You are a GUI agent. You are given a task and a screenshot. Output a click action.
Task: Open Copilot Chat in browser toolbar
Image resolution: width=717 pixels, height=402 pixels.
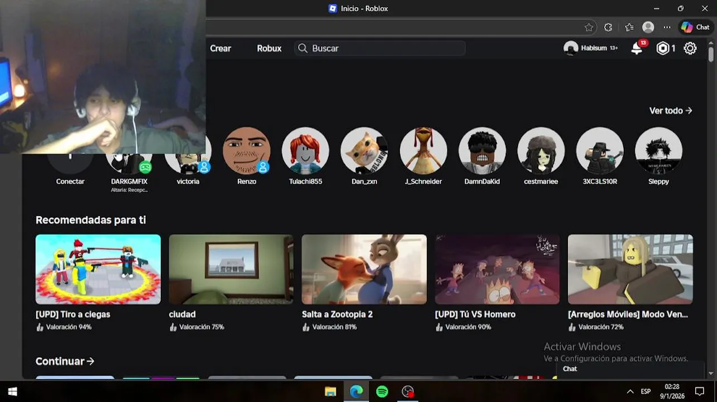coord(695,27)
